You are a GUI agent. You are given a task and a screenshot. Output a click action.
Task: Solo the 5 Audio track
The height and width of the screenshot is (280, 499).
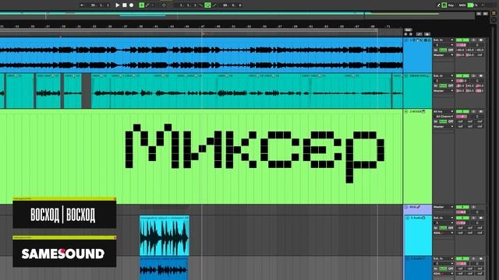coord(473,218)
